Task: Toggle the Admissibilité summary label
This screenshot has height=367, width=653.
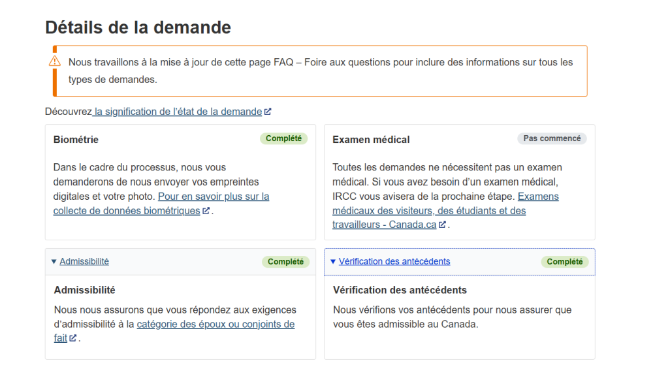Action: (x=84, y=261)
